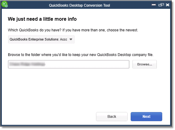Viewport: 175px width, 130px height.
Task: Go Back to the previous step
Action: (x=112, y=117)
